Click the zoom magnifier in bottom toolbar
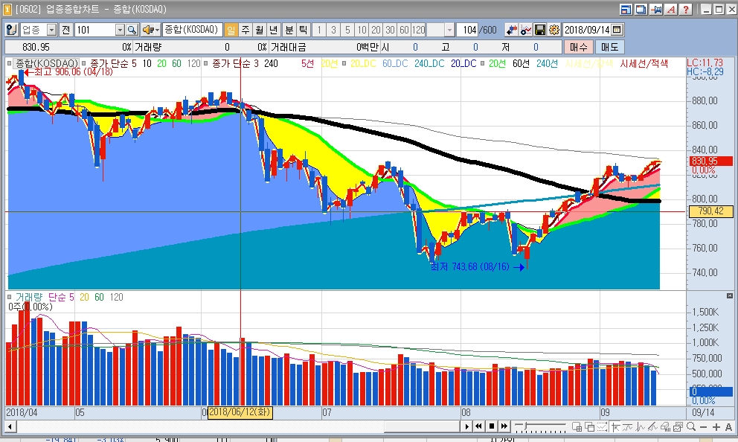The height and width of the screenshot is (442, 738). click(691, 426)
